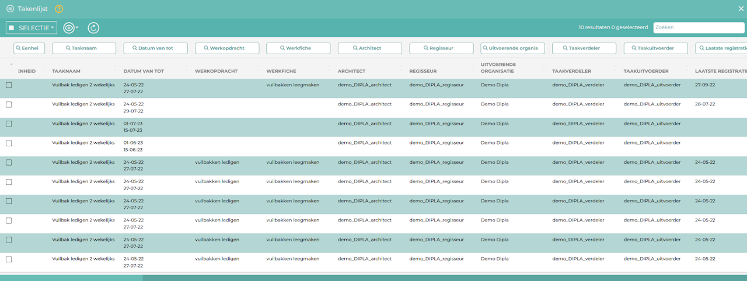747x281 pixels.
Task: Tick the checkbox of the first task row
Action: click(x=9, y=85)
